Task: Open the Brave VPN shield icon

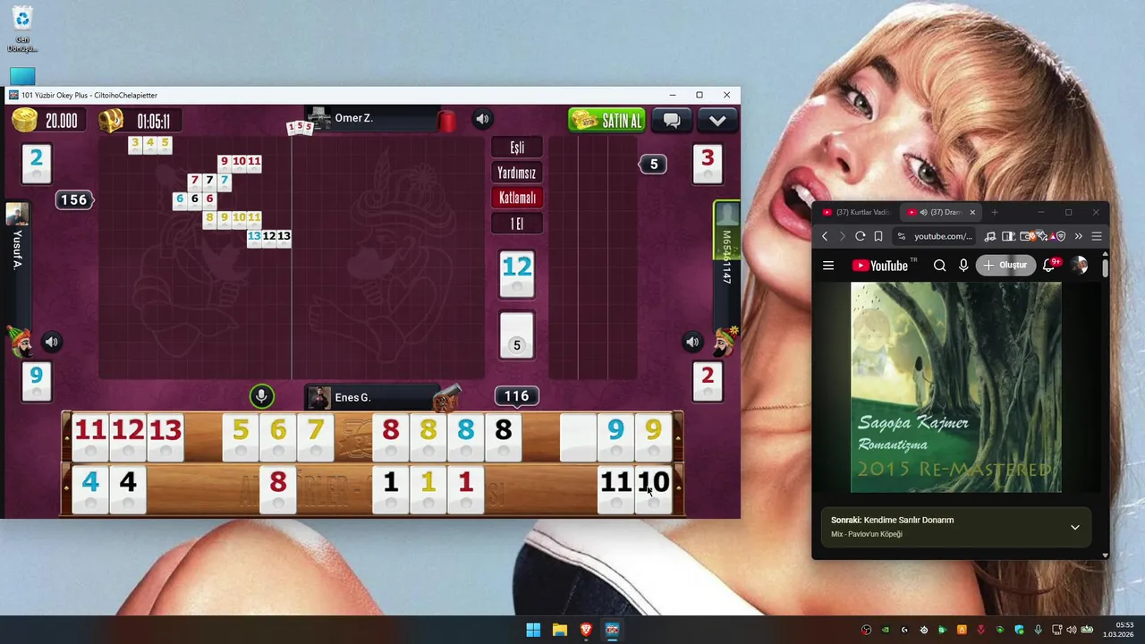Action: 1061,236
